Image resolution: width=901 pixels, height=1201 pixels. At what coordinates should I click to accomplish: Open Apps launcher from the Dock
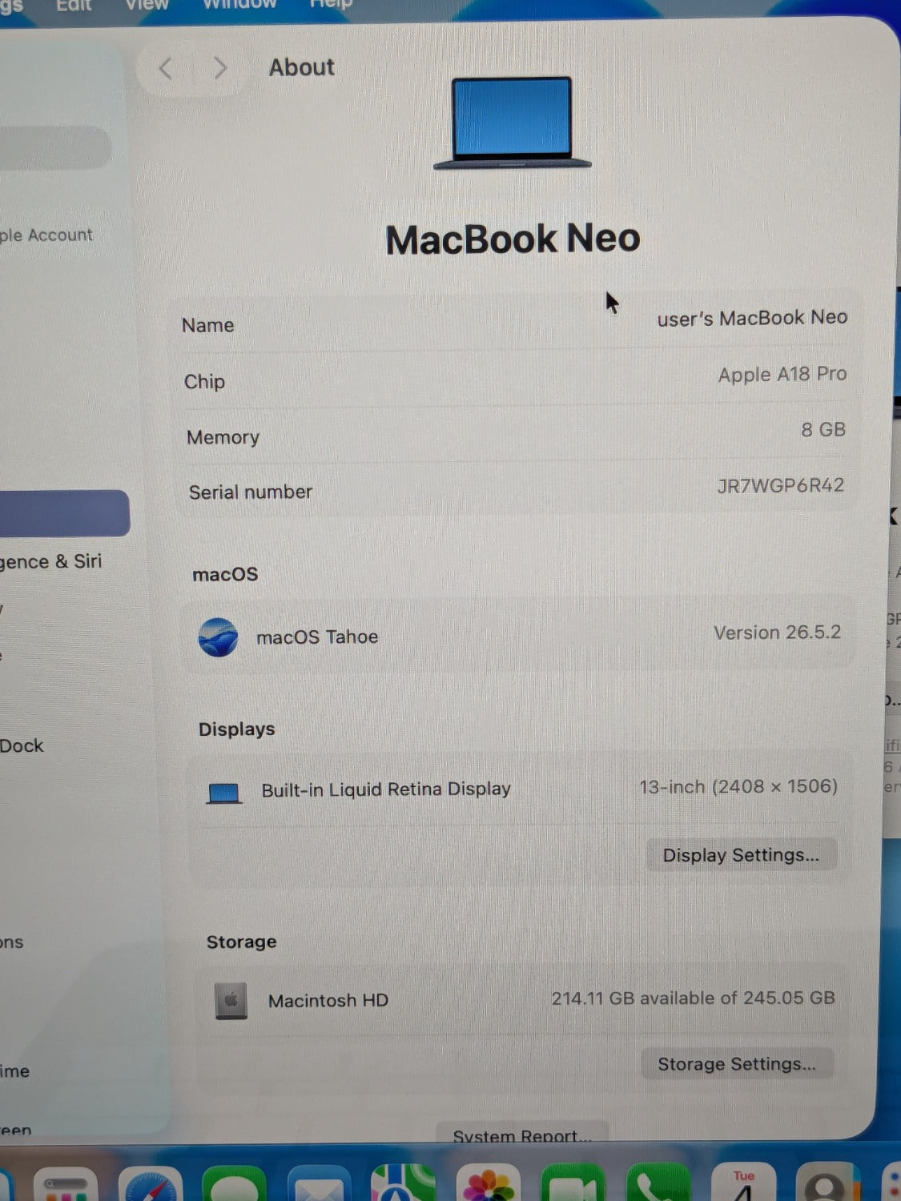(x=66, y=1185)
